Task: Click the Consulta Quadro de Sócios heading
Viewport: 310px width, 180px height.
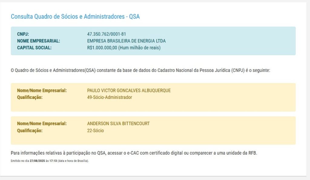Action: [75, 17]
